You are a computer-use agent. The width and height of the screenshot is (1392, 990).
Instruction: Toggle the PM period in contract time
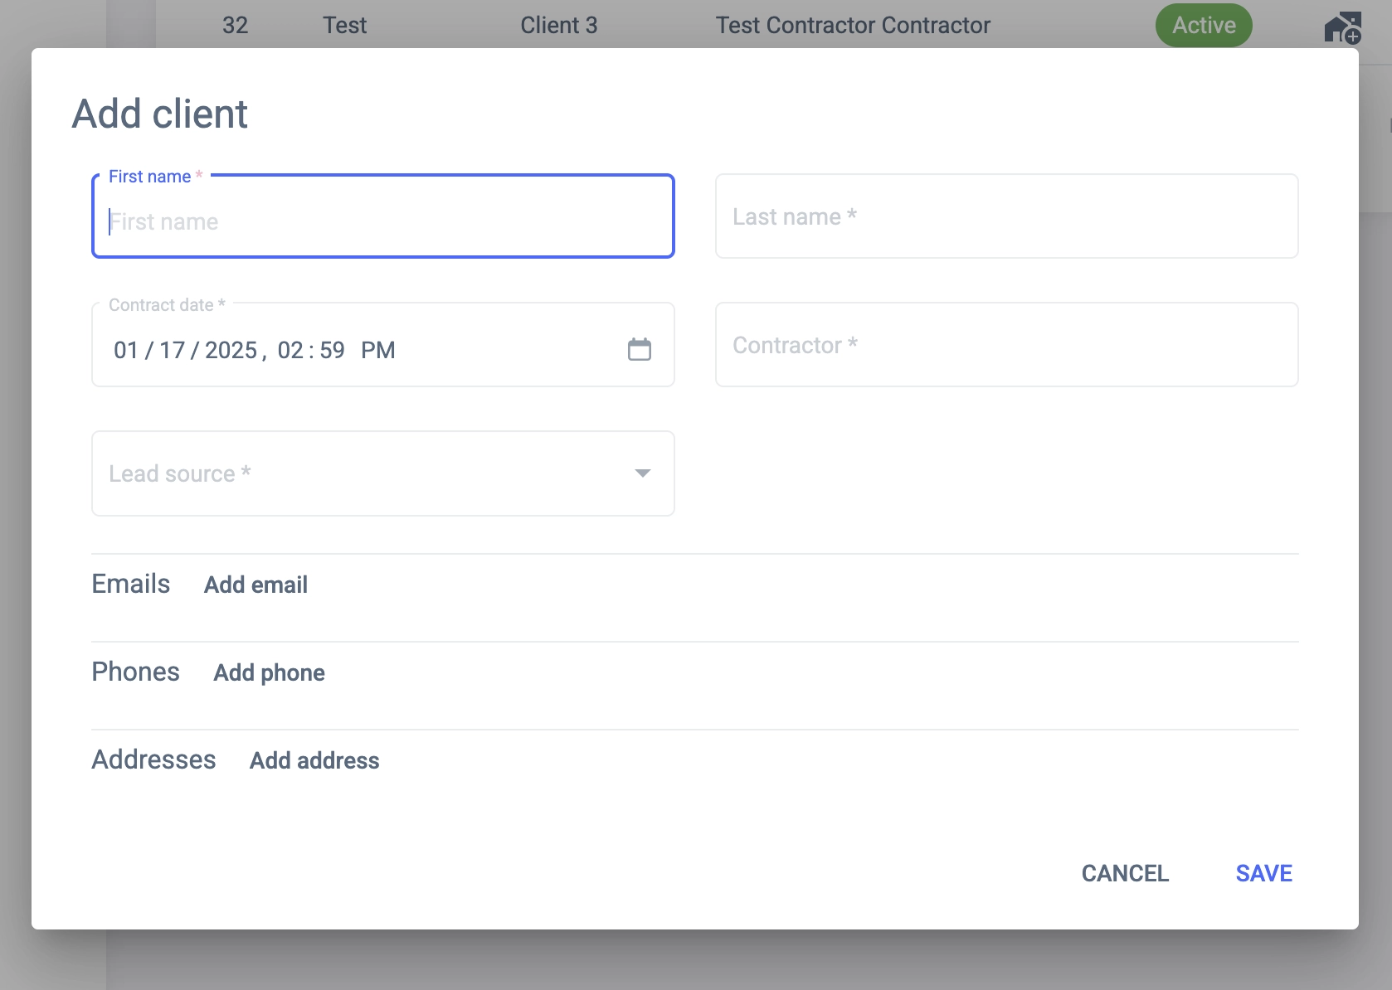click(x=377, y=350)
